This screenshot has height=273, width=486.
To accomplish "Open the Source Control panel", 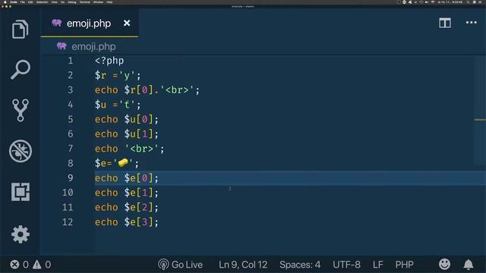I will (21, 110).
